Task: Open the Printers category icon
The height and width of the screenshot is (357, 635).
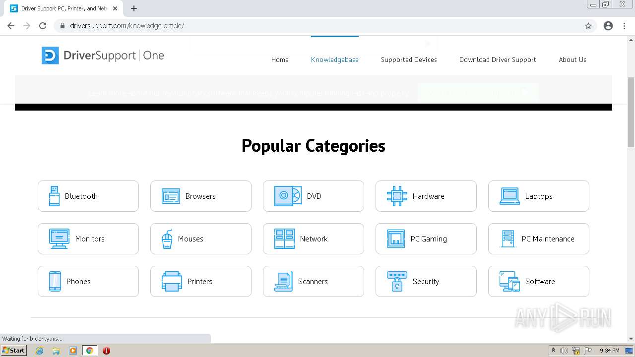Action: (x=172, y=281)
